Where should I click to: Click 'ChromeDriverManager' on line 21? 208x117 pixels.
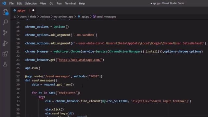click(125, 51)
